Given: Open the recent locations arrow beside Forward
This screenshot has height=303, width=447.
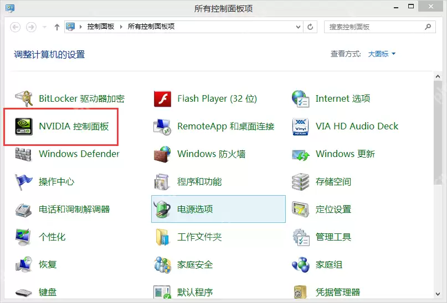Looking at the screenshot, I should click(44, 27).
